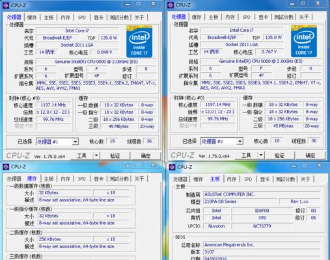Switch to 缓存 tab in top-left window
The height and width of the screenshot is (260, 330).
(x=32, y=18)
